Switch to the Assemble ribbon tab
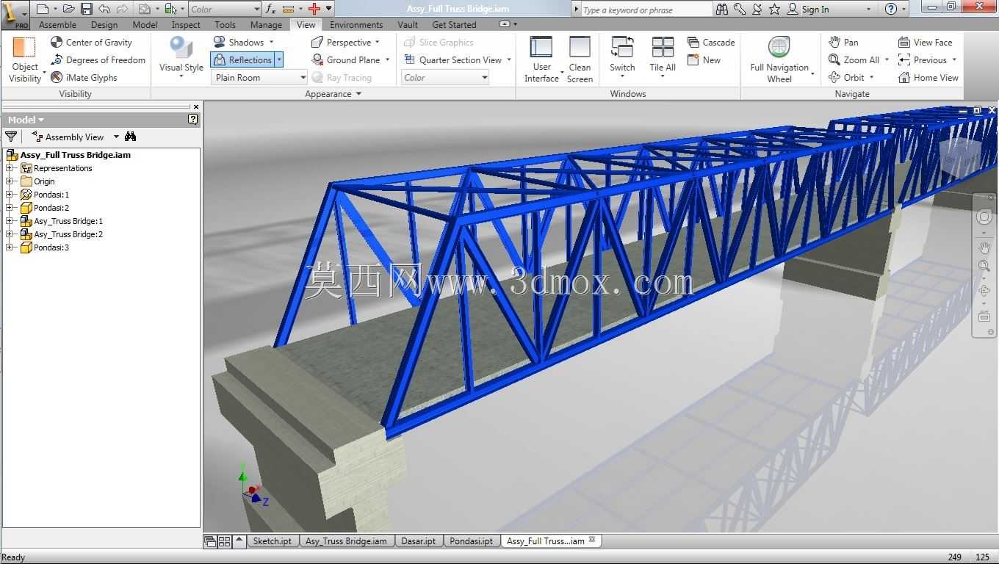Image resolution: width=999 pixels, height=564 pixels. [57, 24]
